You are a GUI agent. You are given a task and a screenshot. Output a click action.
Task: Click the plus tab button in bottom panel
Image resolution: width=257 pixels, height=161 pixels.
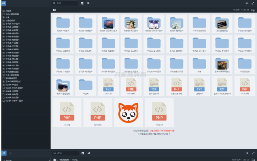tap(10, 153)
